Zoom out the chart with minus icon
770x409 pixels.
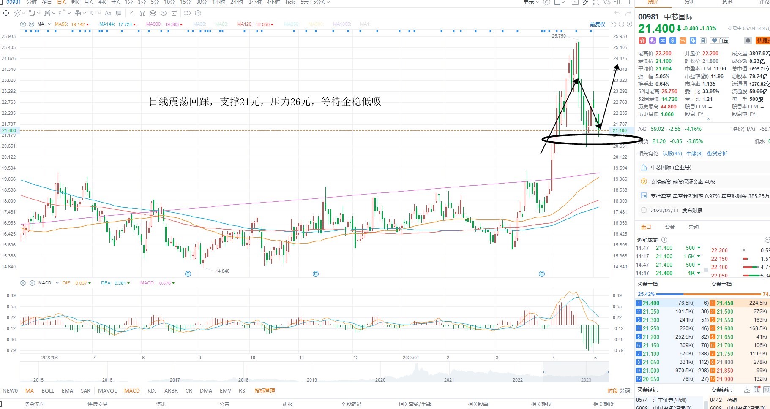621,24
